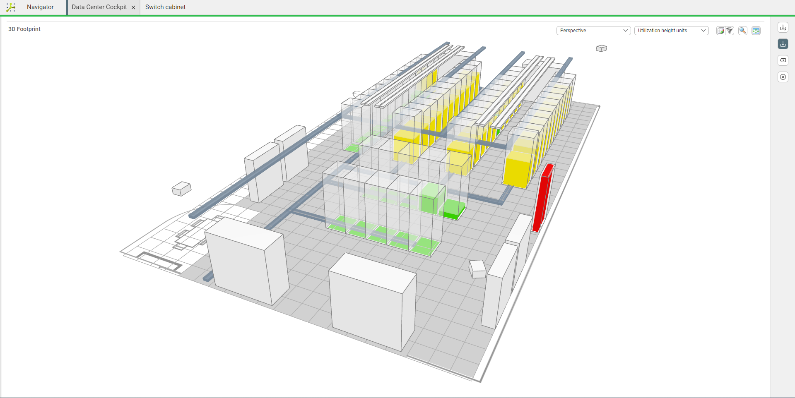Switch to the Switch cabinet tab
The height and width of the screenshot is (398, 795).
[x=165, y=7]
